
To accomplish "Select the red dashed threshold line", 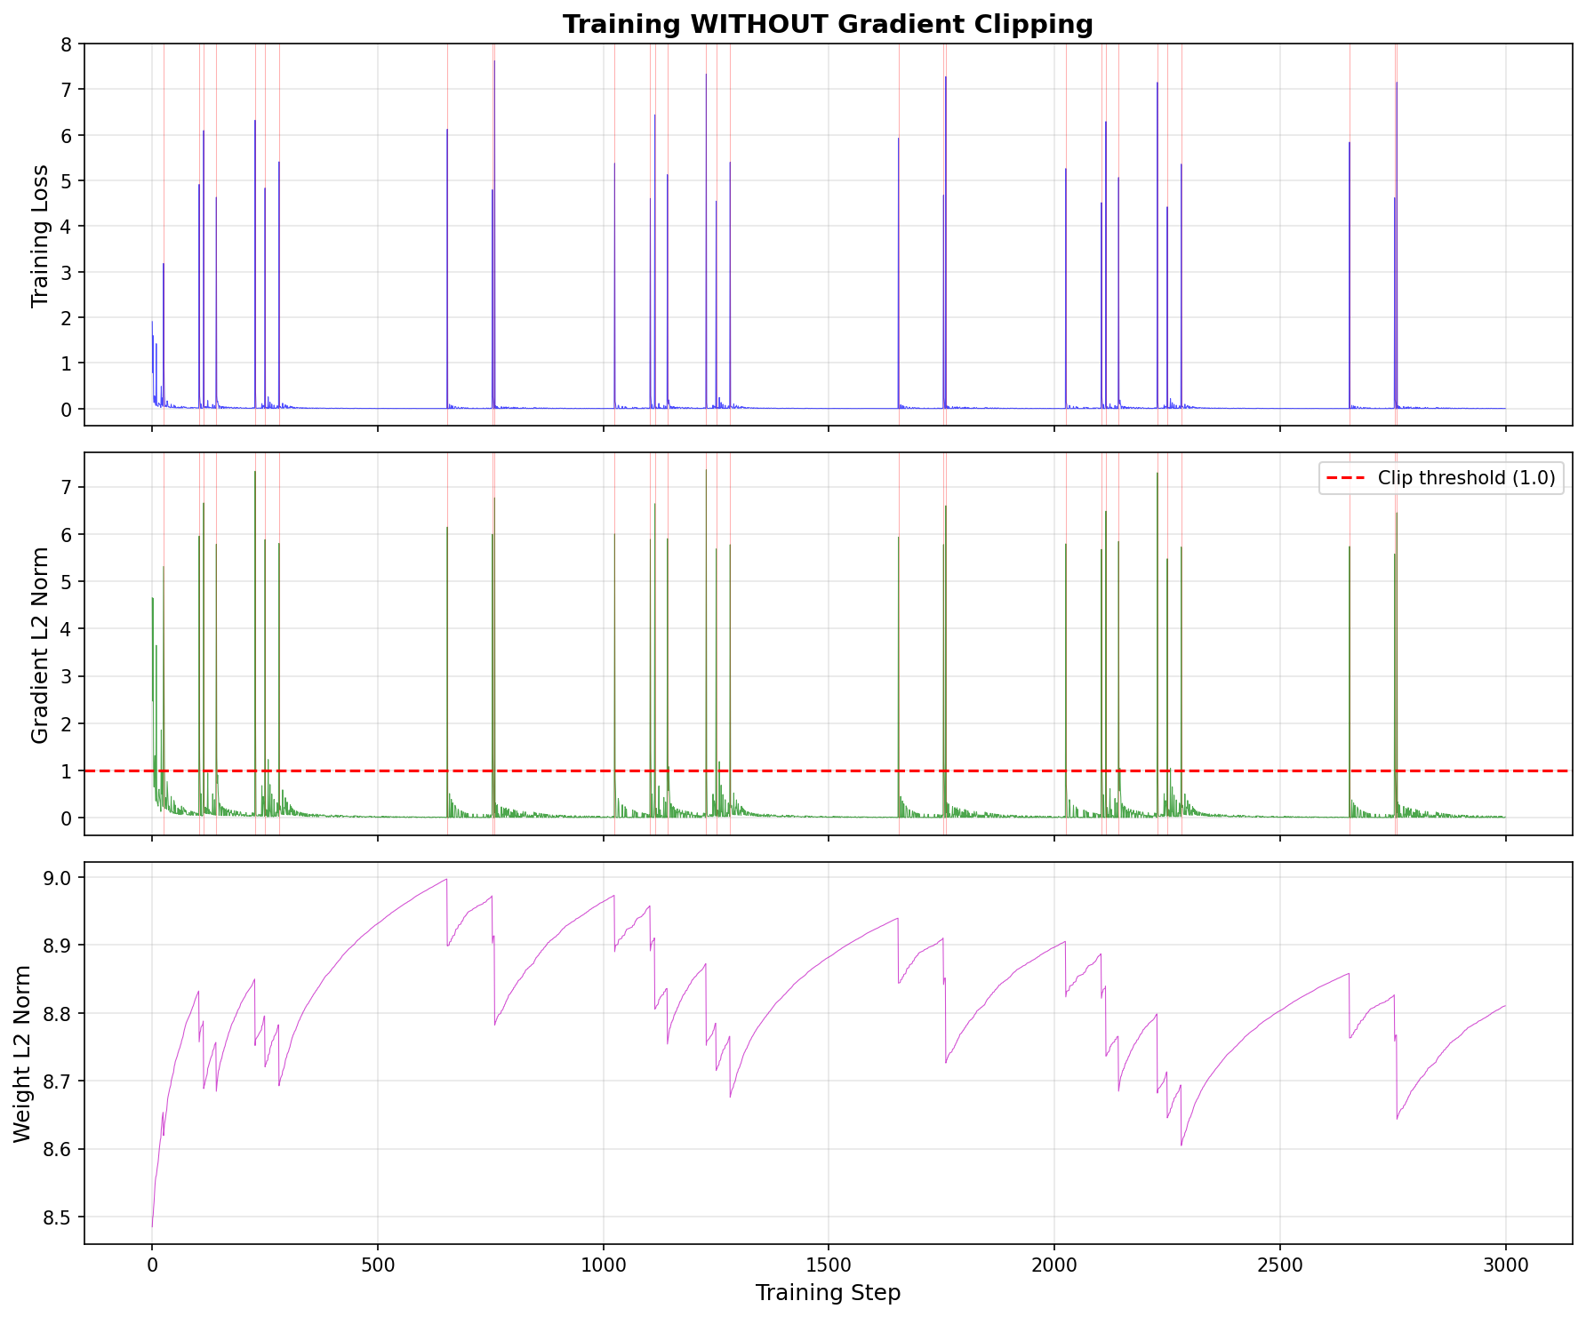I will pyautogui.click(x=978, y=771).
